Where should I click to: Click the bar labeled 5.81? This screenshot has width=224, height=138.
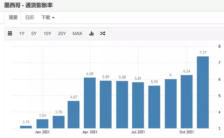coord(138,105)
